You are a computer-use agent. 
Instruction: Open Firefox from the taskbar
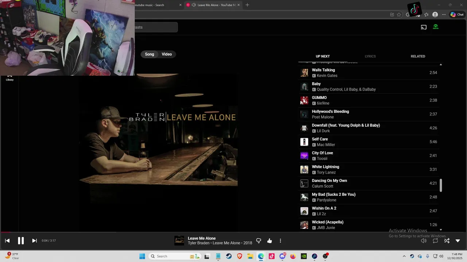293,256
